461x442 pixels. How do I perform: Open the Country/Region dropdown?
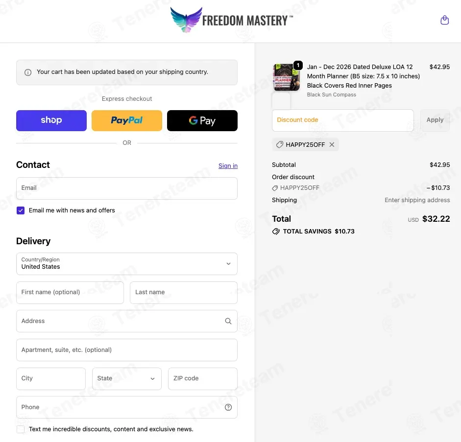pyautogui.click(x=126, y=264)
